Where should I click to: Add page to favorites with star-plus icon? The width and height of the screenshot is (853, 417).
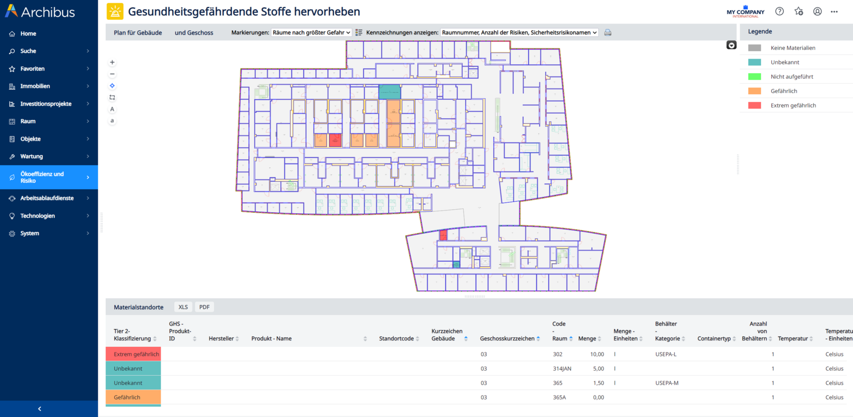tap(799, 12)
